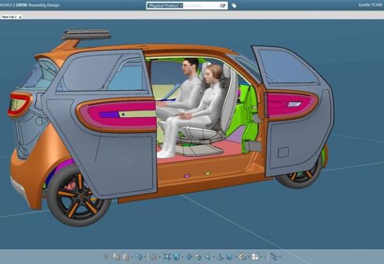Activate the Rotate view tool
Image resolution: width=384 pixels, height=264 pixels.
pos(198,256)
